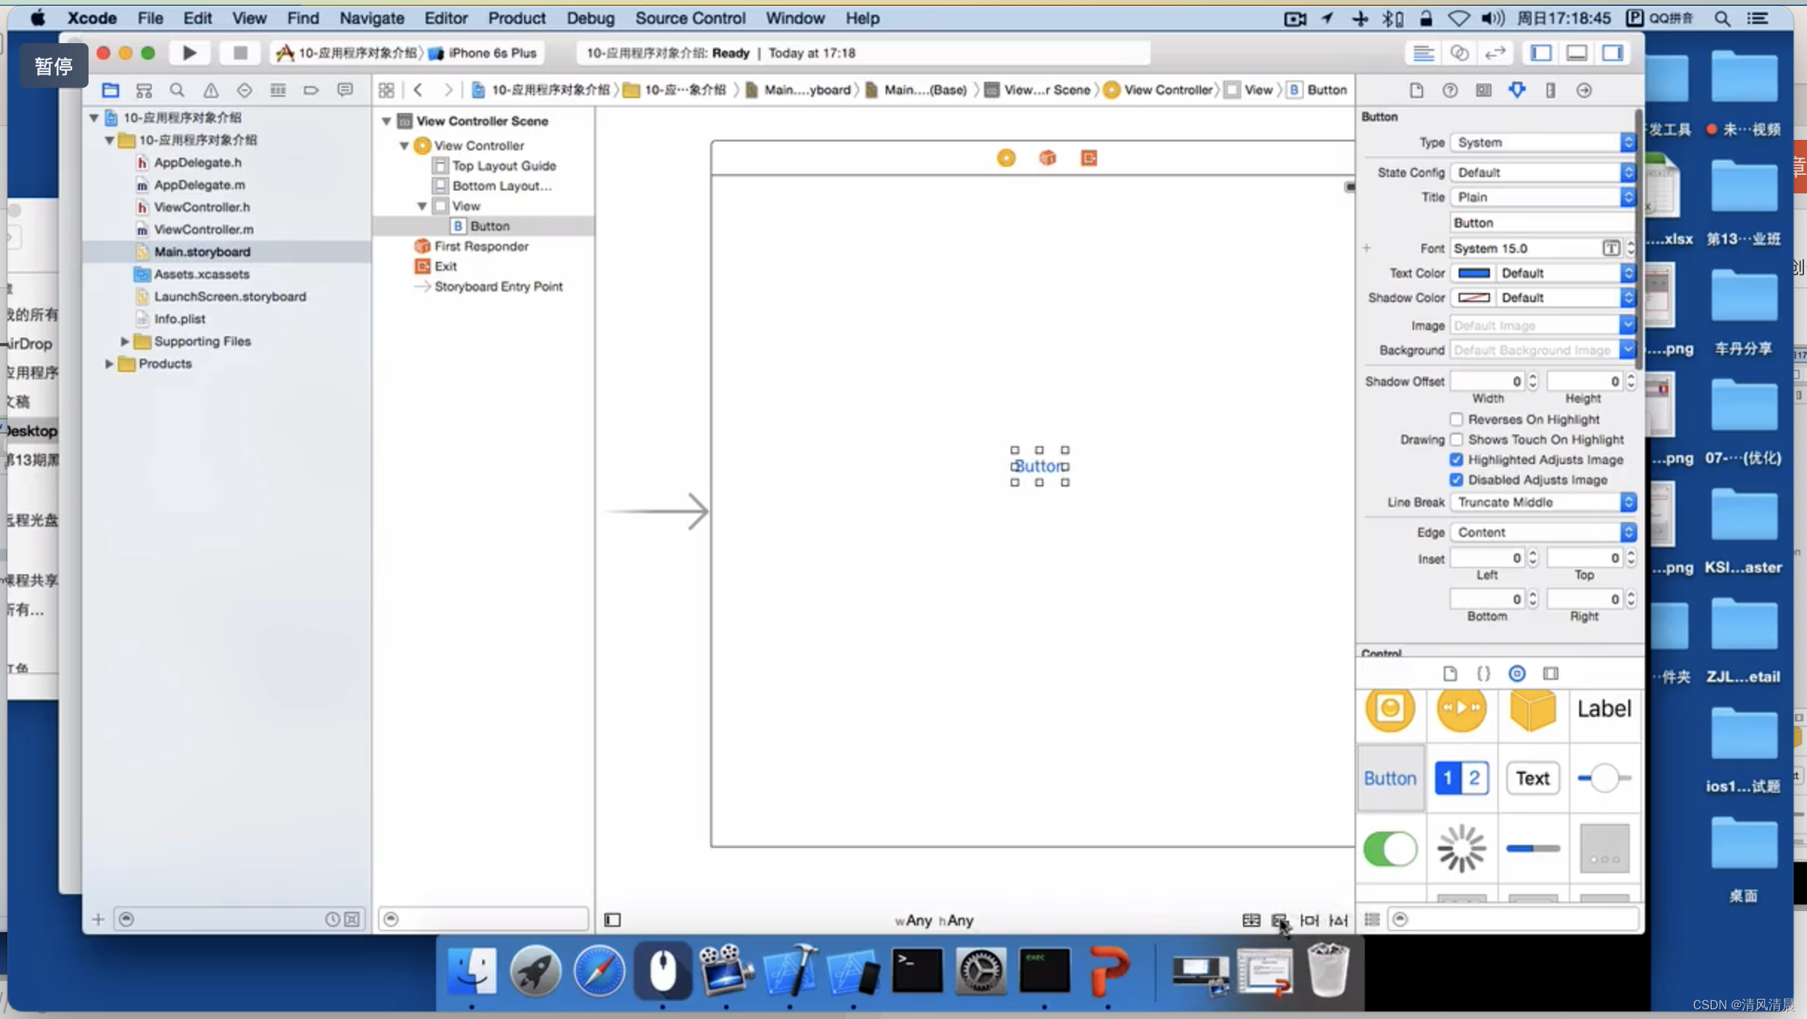
Task: Select Main.storyboard in project navigator
Action: [x=202, y=251]
